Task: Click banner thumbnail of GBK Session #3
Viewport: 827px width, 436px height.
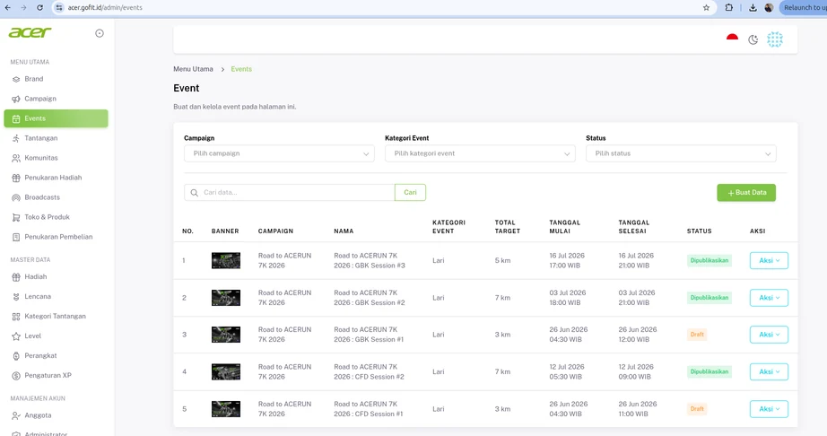Action: click(226, 260)
